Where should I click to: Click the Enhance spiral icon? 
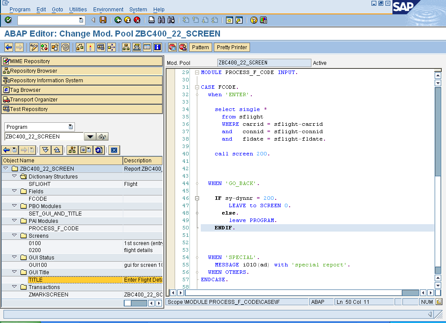point(65,47)
